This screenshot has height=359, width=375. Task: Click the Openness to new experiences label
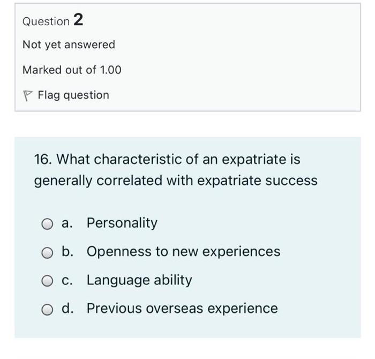pyautogui.click(x=183, y=251)
